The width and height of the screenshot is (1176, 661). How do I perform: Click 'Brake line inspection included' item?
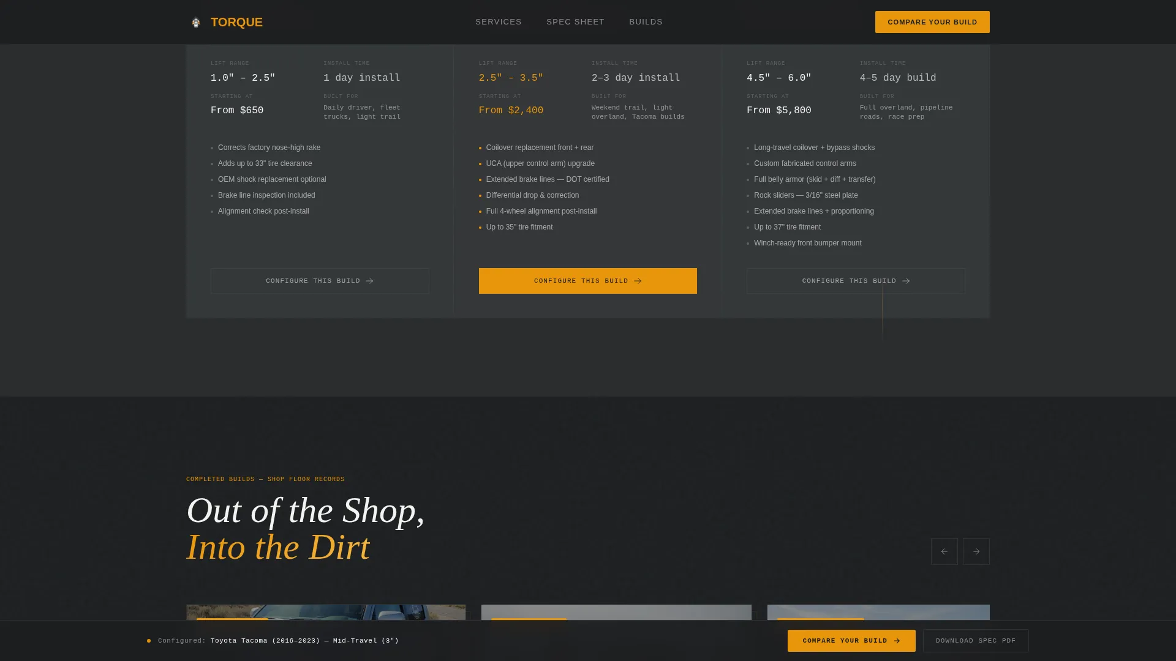click(x=266, y=195)
